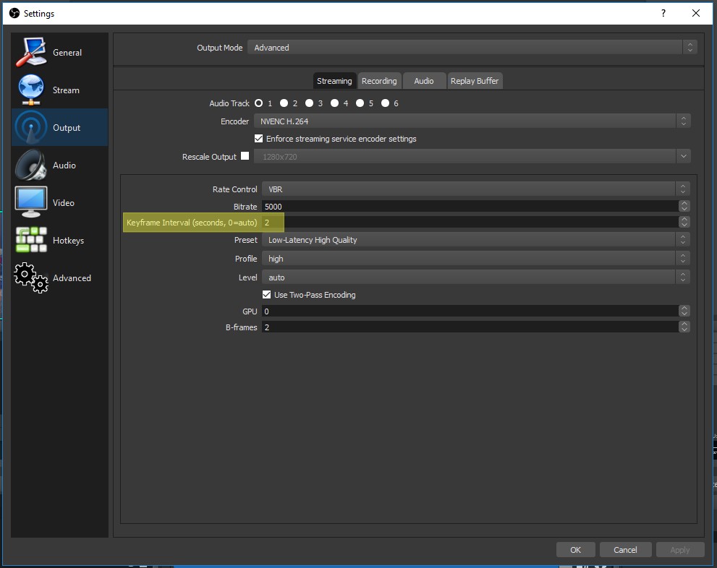Click the Cancel button
Viewport: 717px width, 568px height.
coord(625,550)
